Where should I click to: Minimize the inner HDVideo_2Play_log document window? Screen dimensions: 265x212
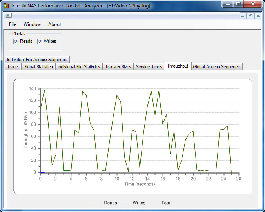point(243,16)
